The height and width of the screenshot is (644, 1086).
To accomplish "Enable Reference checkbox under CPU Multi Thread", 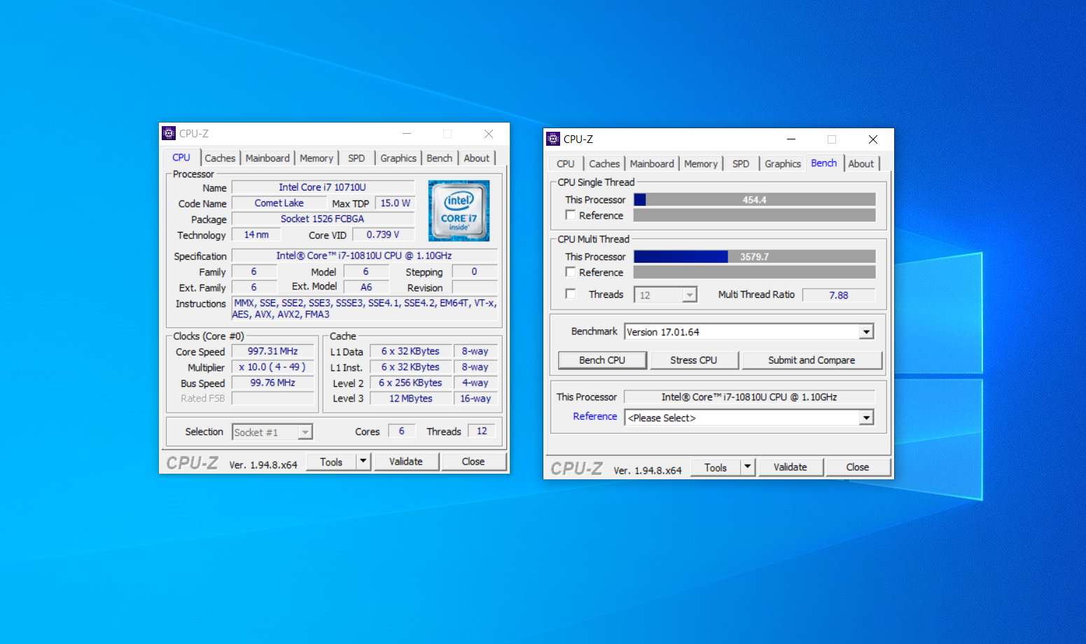I will click(571, 272).
